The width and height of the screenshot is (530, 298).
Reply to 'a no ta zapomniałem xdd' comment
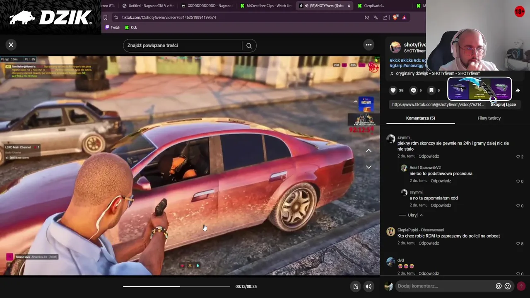(441, 205)
